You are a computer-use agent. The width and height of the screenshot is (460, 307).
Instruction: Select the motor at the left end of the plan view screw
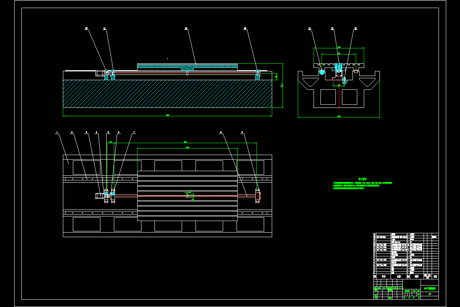[x=100, y=196]
